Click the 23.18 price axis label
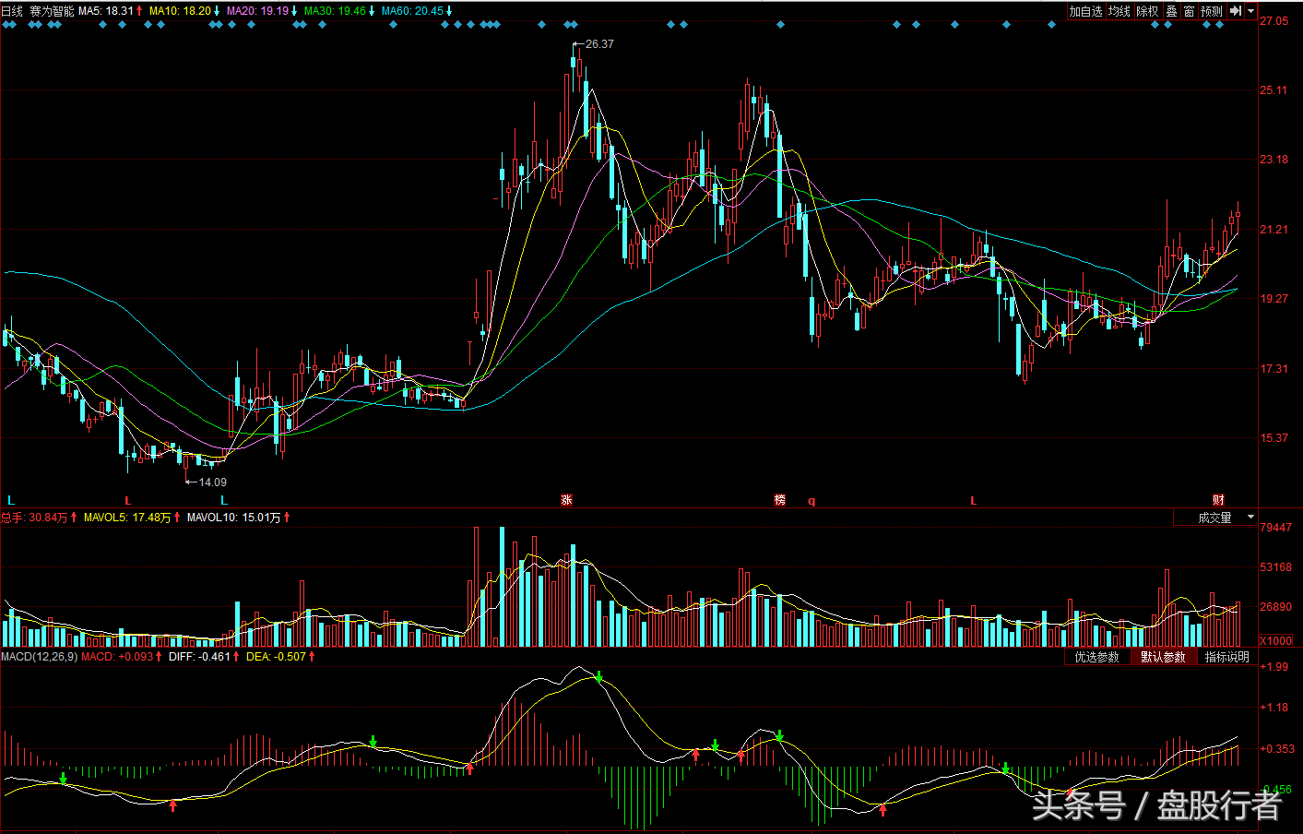1303x834 pixels. 1273,159
